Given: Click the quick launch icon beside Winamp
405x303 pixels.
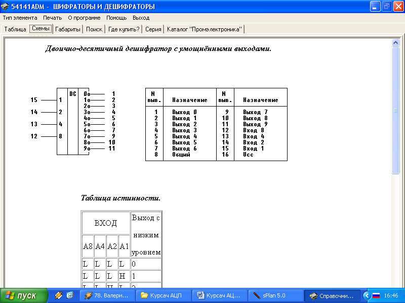Looking at the screenshot, I should [x=70, y=295].
